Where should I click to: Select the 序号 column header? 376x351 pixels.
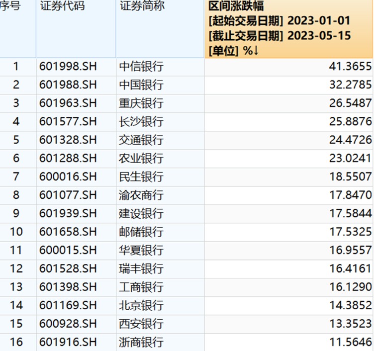tap(10, 6)
